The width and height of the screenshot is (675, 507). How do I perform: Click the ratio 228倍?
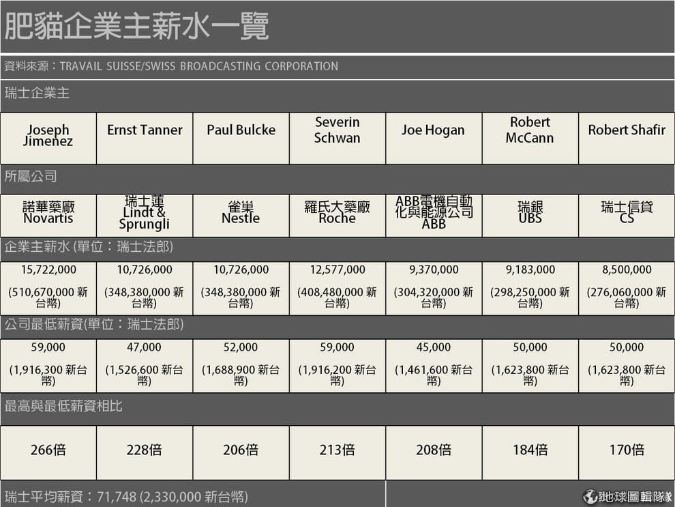[145, 450]
